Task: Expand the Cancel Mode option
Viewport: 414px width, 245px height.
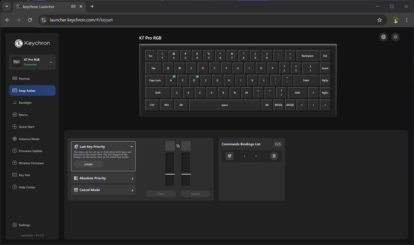Action: (103, 190)
